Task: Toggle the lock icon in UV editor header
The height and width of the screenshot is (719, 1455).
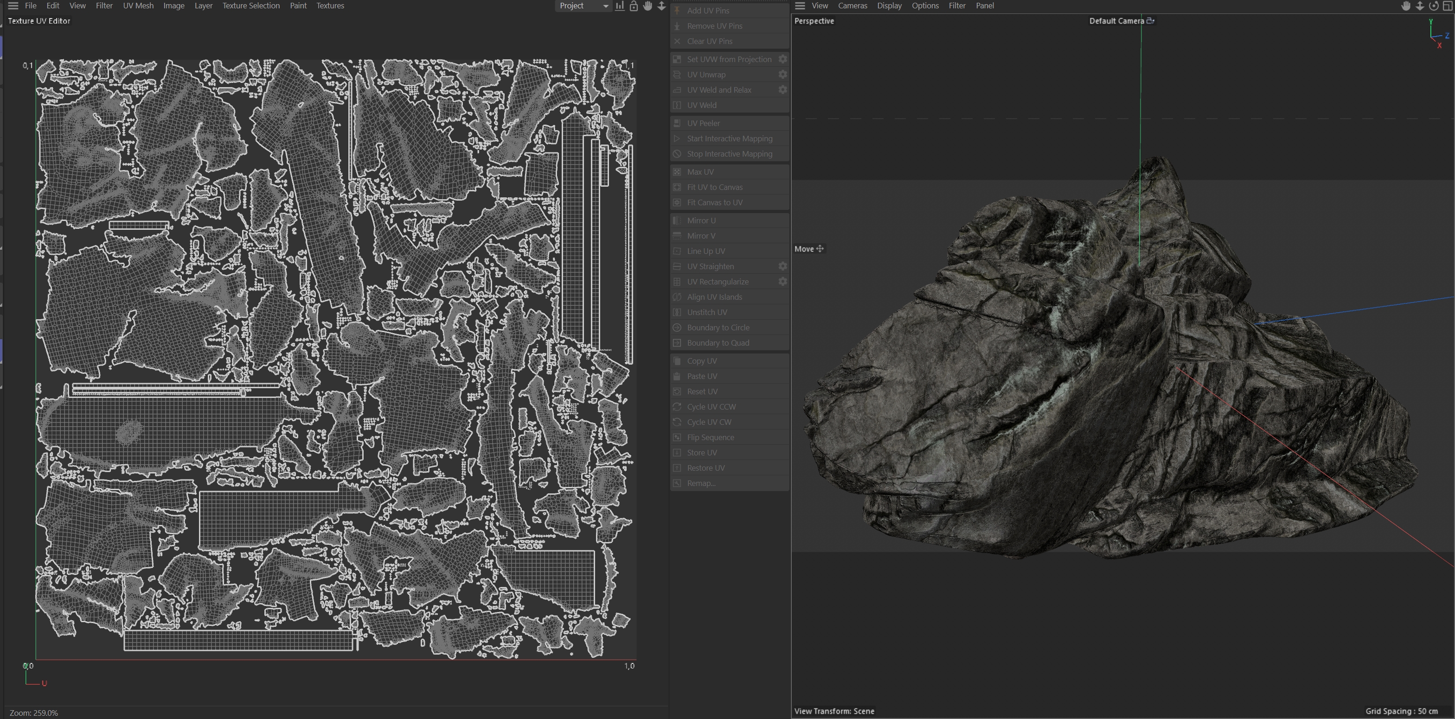Action: 634,6
